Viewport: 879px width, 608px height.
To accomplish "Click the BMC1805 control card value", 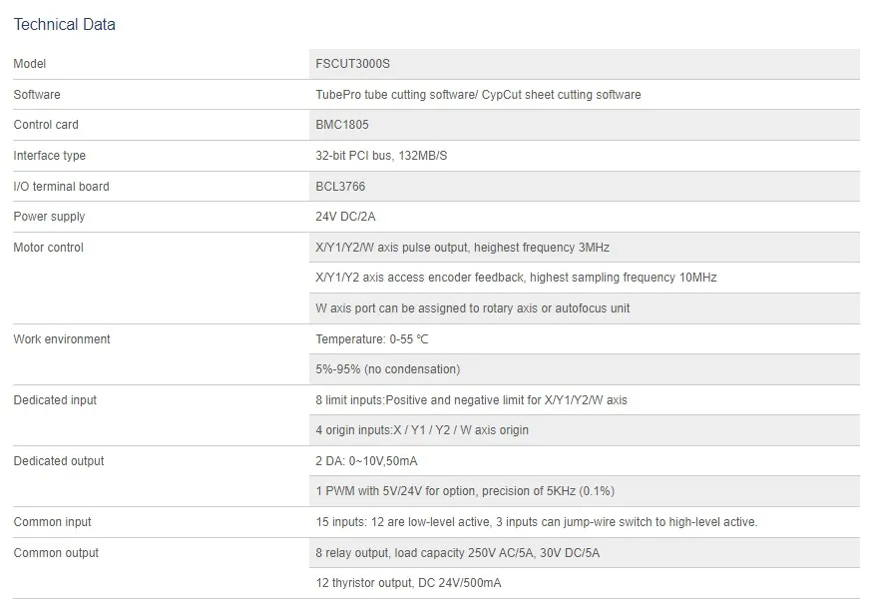I will point(343,125).
